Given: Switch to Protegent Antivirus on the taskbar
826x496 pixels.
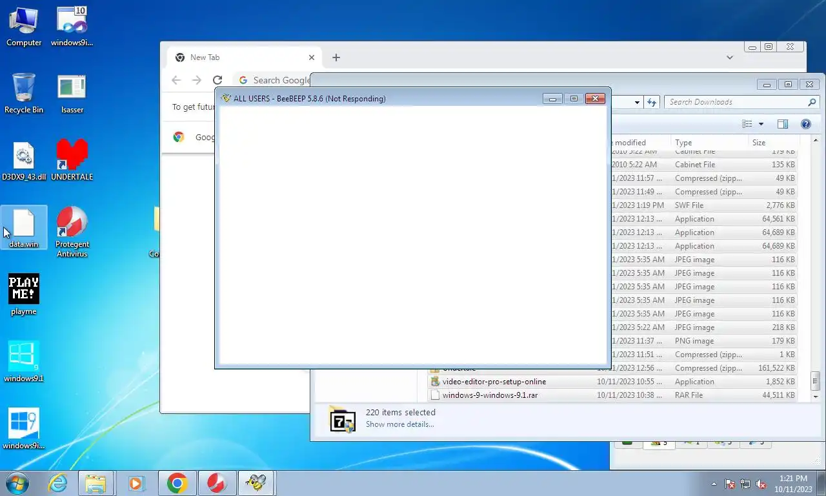Looking at the screenshot, I should click(216, 483).
